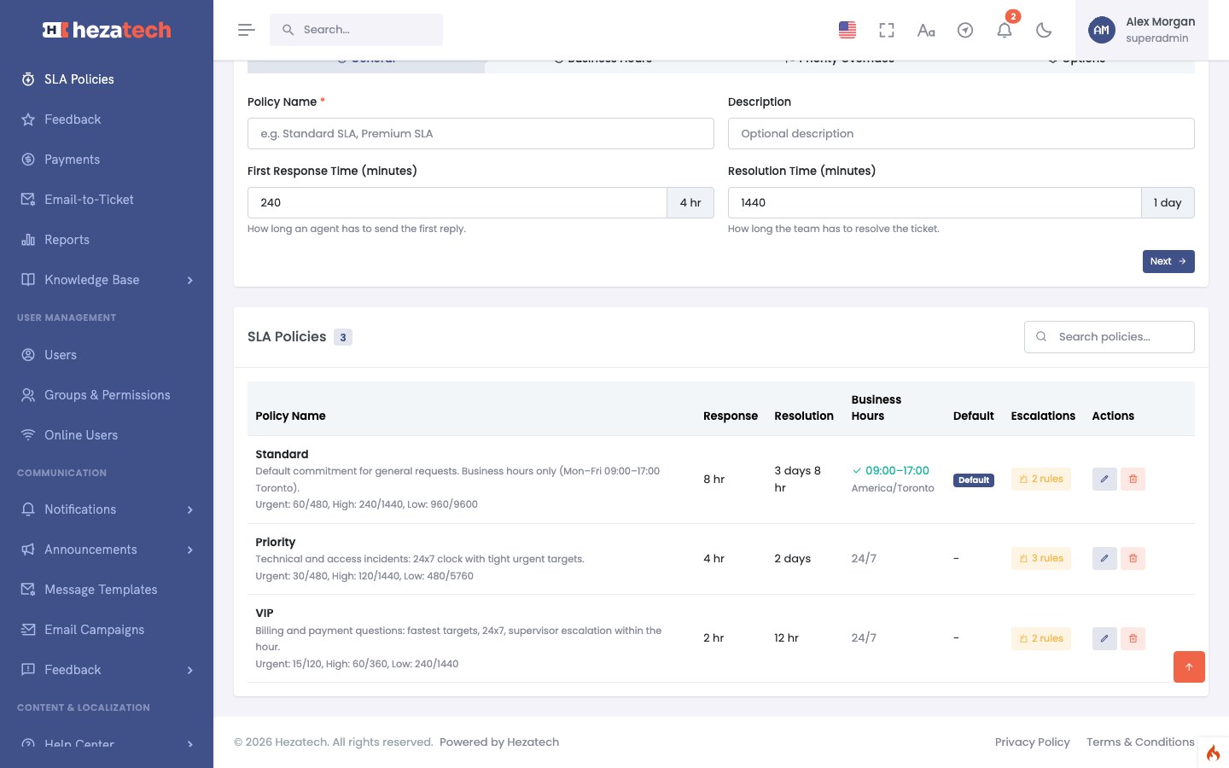Focus the First Response Time field

[457, 202]
